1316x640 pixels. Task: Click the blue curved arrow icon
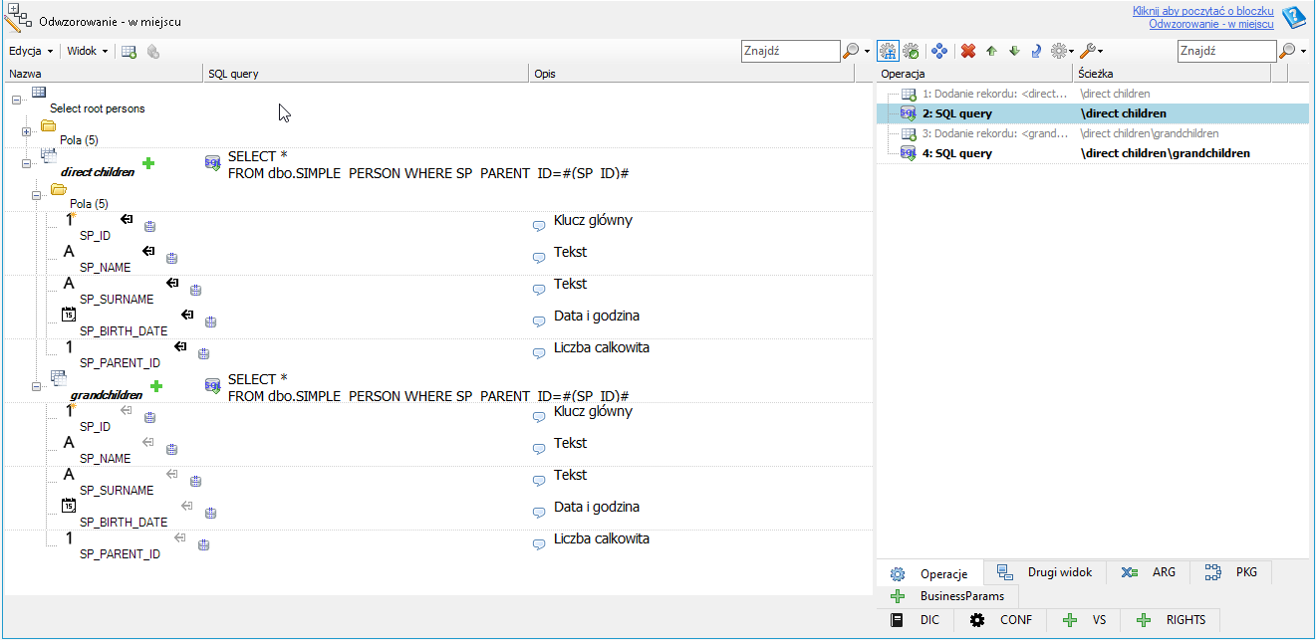(x=1036, y=51)
